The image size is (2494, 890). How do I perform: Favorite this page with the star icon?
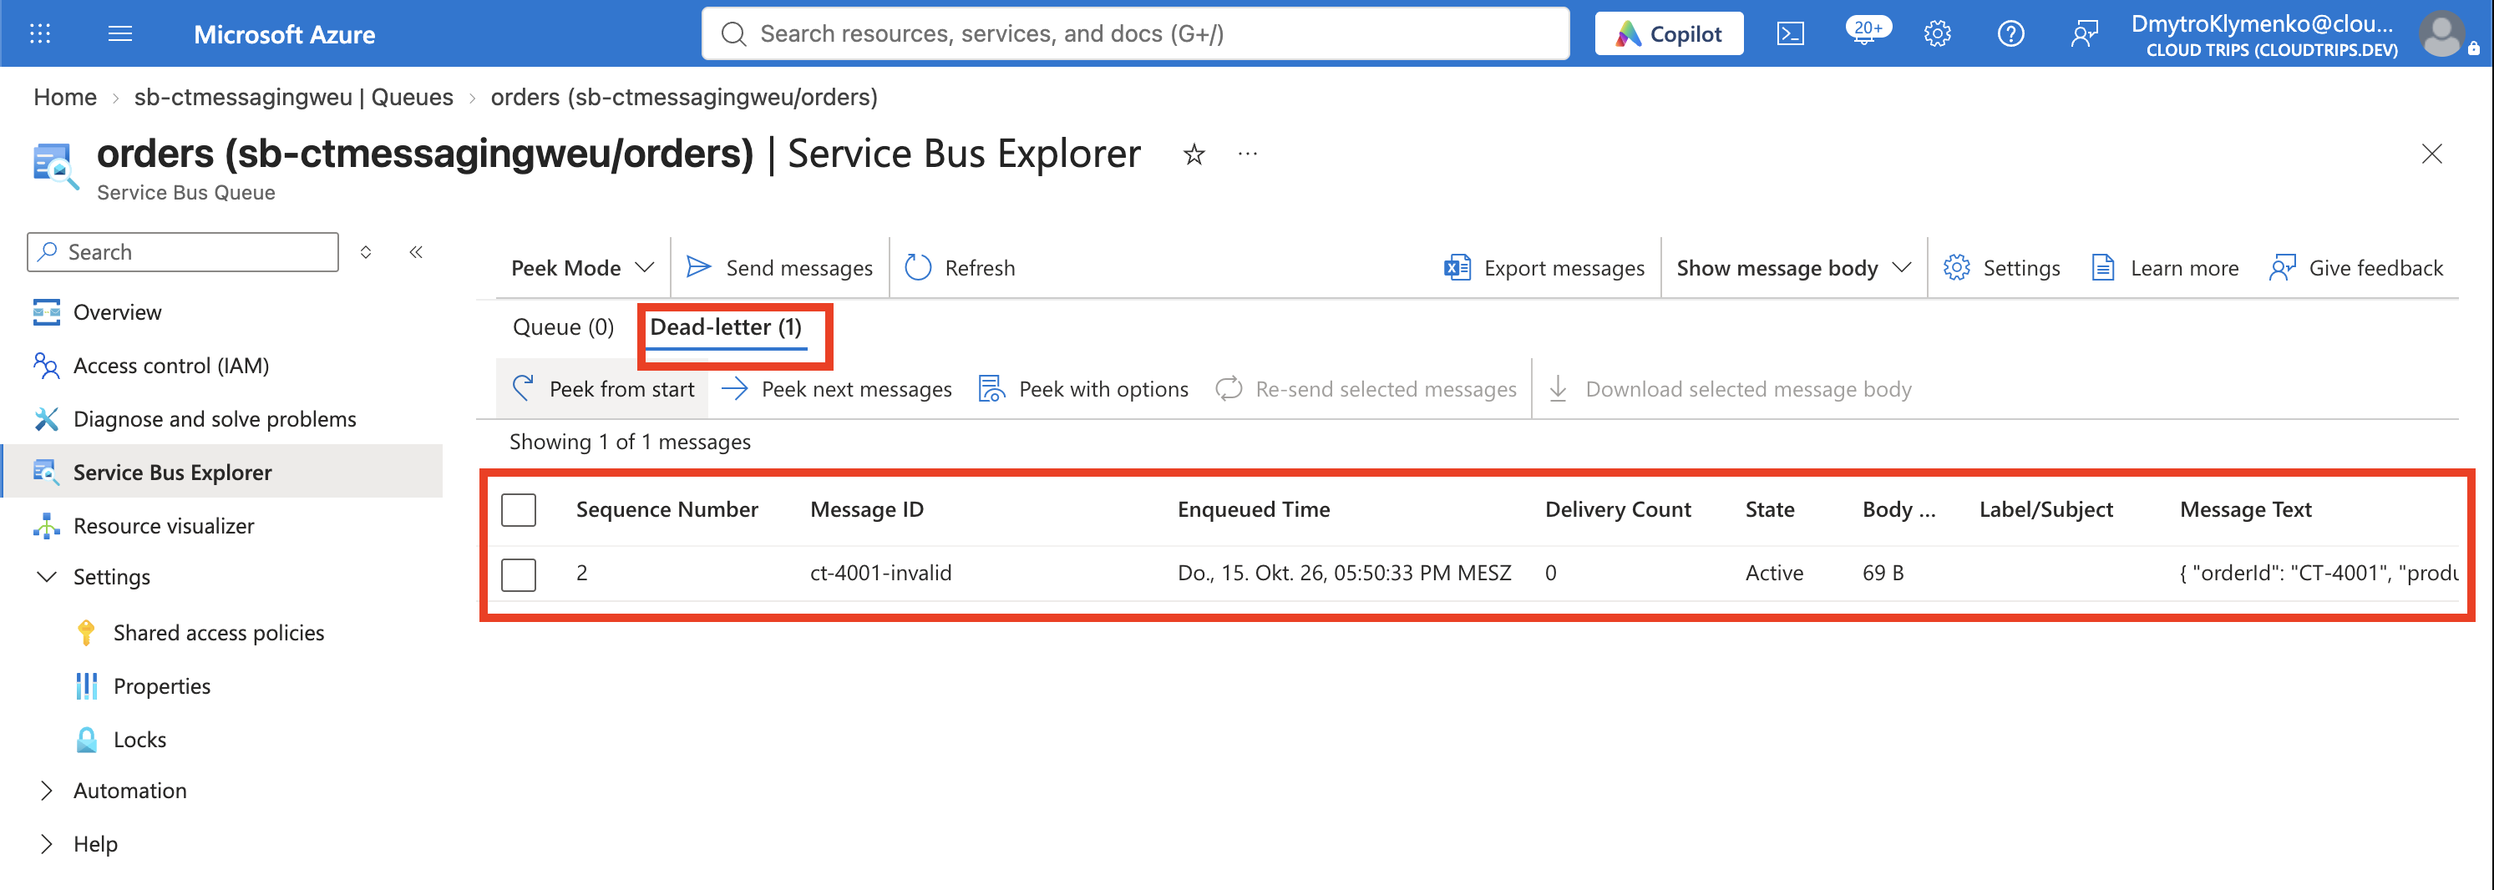tap(1194, 154)
